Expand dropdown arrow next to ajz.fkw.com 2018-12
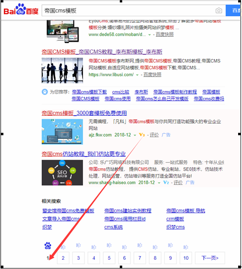This screenshot has width=242, height=269. 135,135
